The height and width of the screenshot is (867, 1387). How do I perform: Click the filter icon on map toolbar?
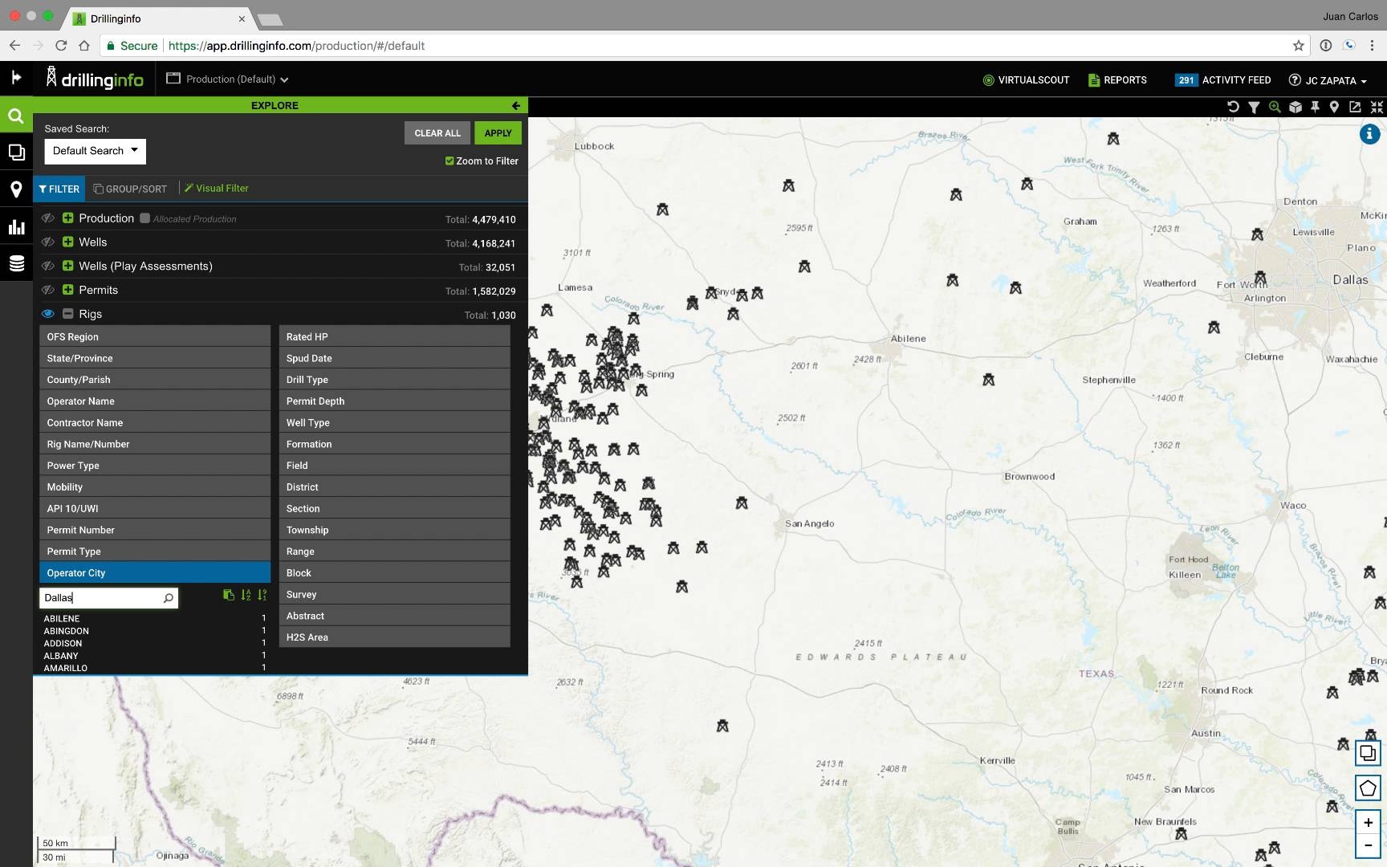(1254, 106)
